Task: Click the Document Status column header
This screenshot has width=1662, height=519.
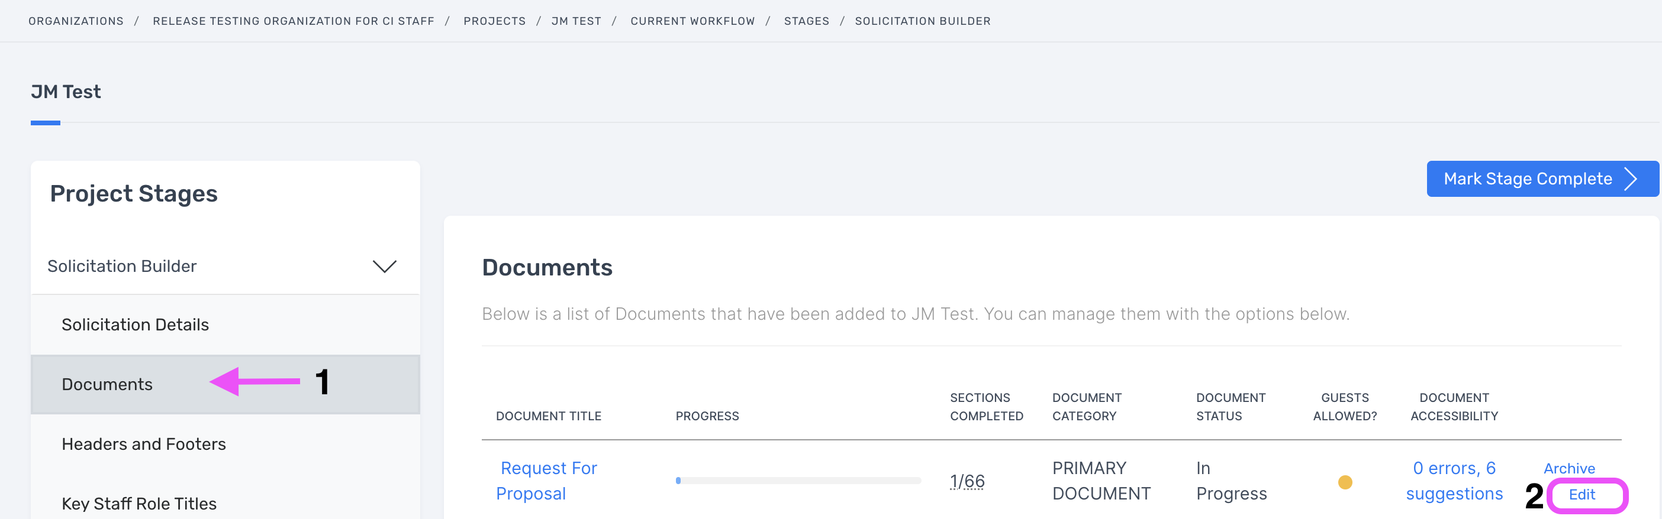Action: 1231,407
